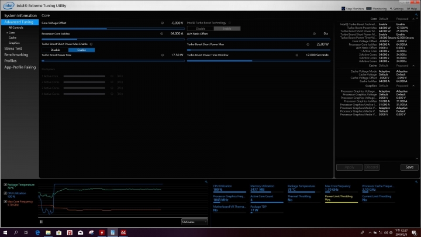Click the Turbo Boost Power Max value 17.50 W
This screenshot has height=237, width=421.
click(x=177, y=55)
